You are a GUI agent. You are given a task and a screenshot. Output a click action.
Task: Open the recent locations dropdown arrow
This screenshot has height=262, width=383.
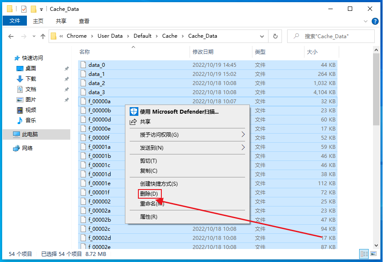[x=34, y=36]
